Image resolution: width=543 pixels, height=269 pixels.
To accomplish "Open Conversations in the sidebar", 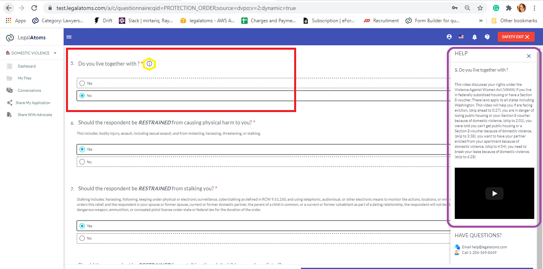I will (x=29, y=91).
